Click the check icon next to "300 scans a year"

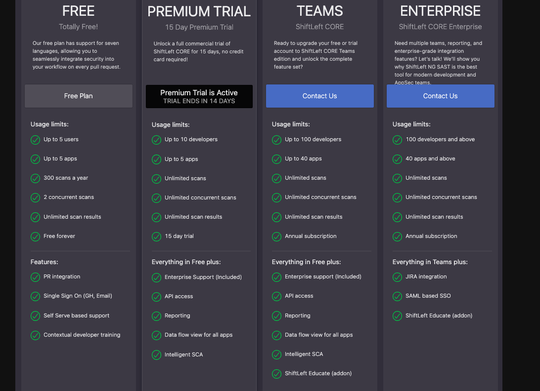[x=35, y=178]
